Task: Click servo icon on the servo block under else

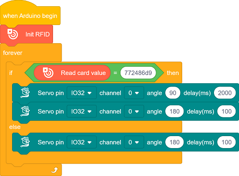Action: click(25, 142)
